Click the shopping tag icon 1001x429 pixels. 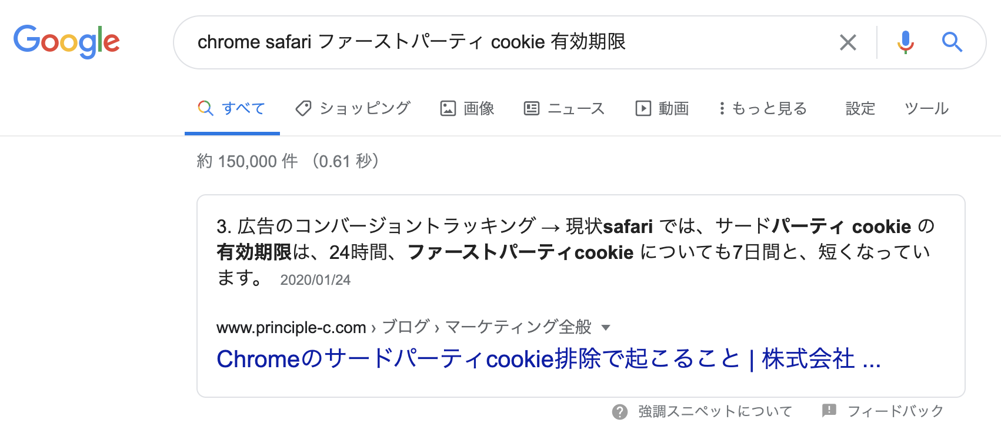pyautogui.click(x=303, y=108)
